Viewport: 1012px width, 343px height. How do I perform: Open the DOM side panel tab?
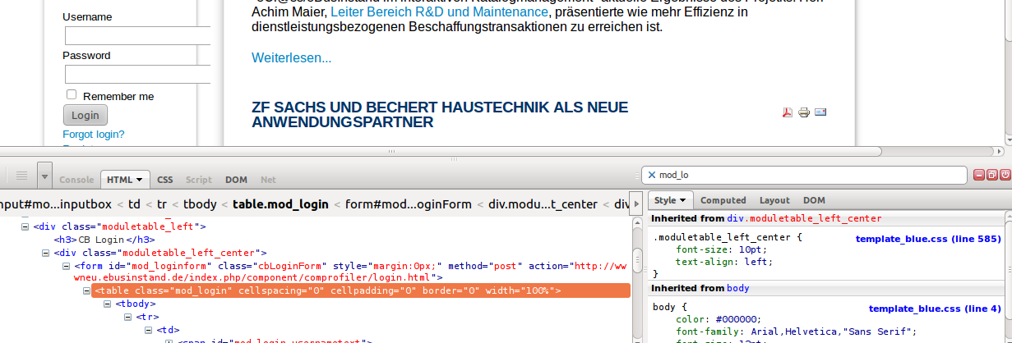coord(814,200)
